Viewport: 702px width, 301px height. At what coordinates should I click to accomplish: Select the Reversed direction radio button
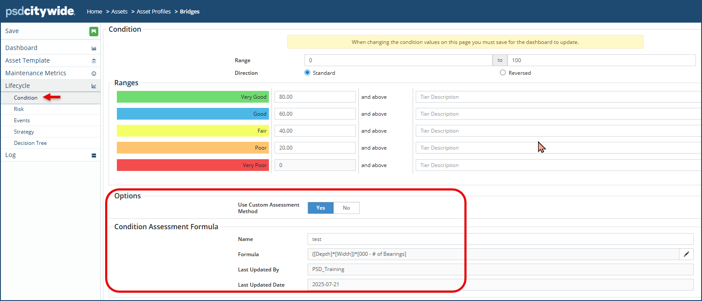503,73
